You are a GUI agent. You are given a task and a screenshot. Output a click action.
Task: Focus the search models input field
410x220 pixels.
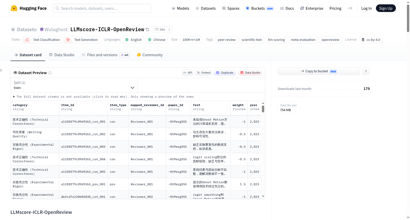102,8
